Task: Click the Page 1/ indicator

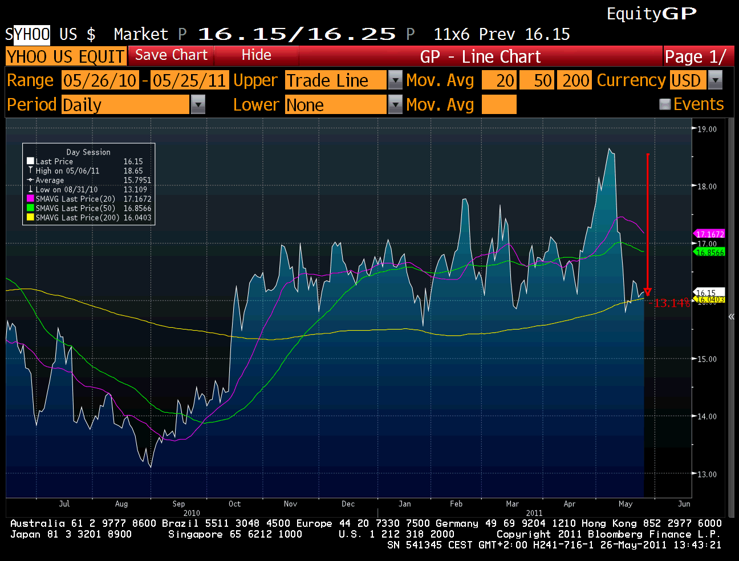Action: [695, 56]
